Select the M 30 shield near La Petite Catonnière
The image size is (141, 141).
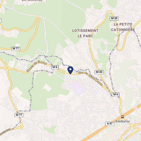pyautogui.click(x=114, y=18)
